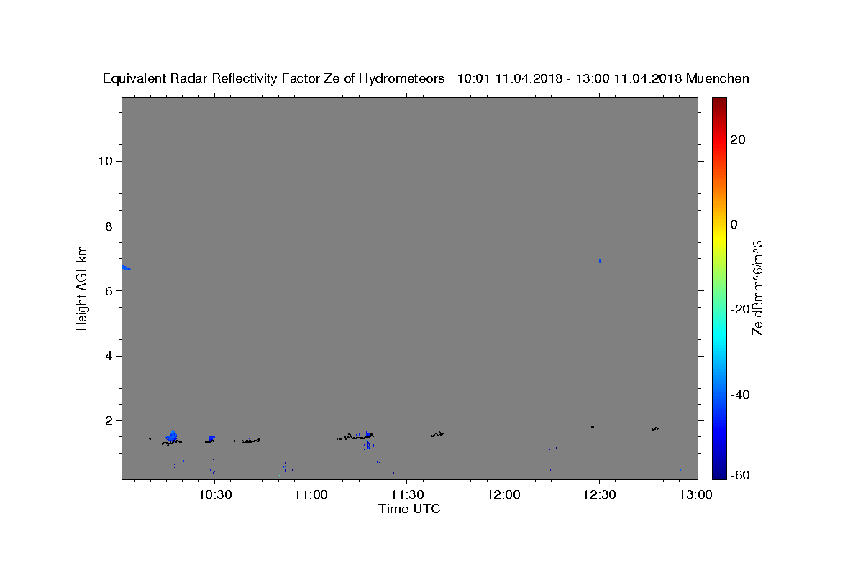Screen dimensions: 863x575
Task: Click the colorbar value -20
Action: click(x=741, y=309)
